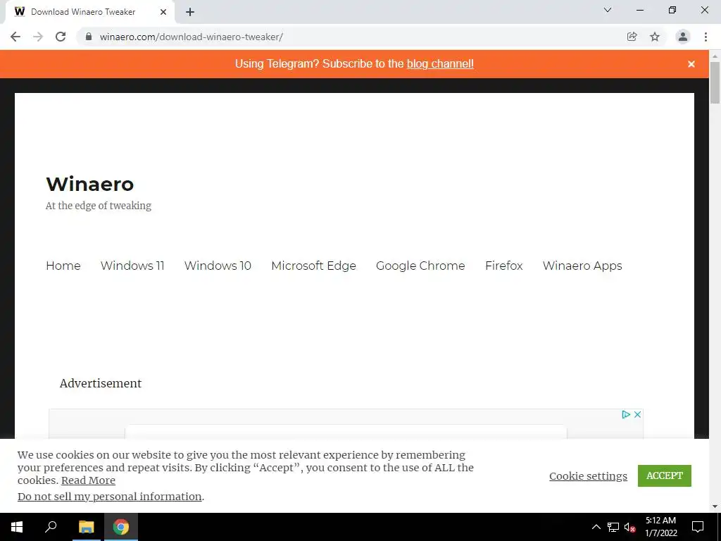Viewport: 721px width, 541px height.
Task: Open the Microsoft Edge menu item
Action: tap(313, 266)
